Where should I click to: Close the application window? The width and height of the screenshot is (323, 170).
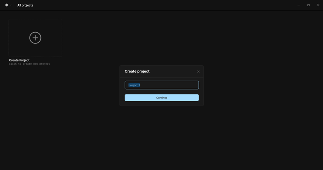[x=318, y=5]
